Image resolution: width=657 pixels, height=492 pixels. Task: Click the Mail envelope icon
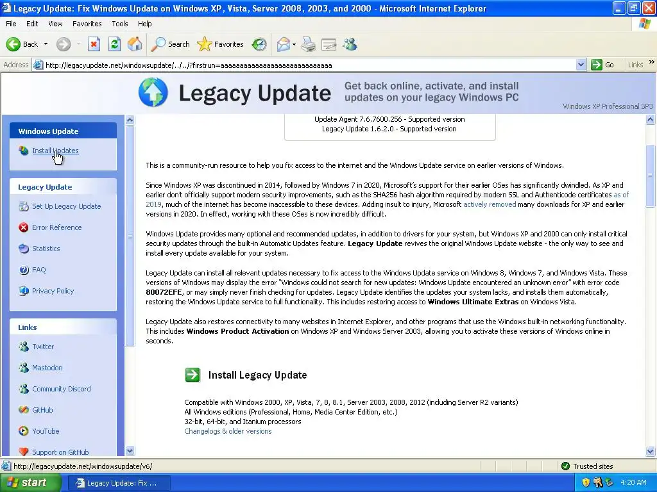point(283,44)
